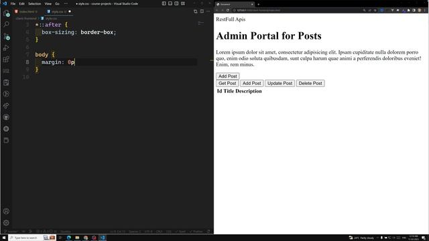
Task: Place cursor on the box-sizing line
Action: 79,32
